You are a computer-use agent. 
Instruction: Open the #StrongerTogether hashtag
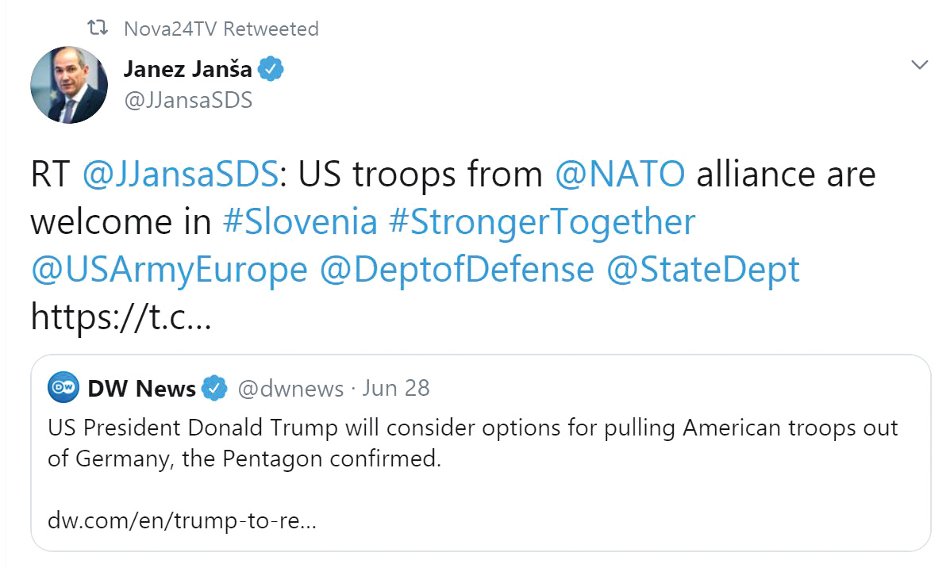541,222
